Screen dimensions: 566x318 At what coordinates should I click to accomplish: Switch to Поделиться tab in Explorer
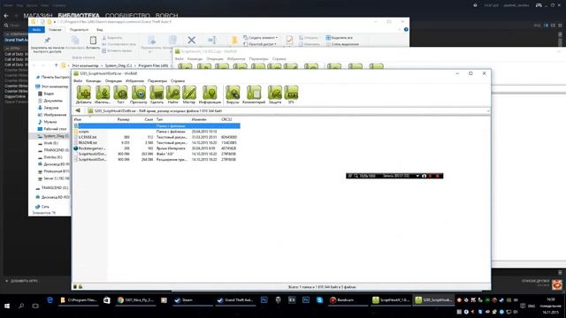click(79, 29)
